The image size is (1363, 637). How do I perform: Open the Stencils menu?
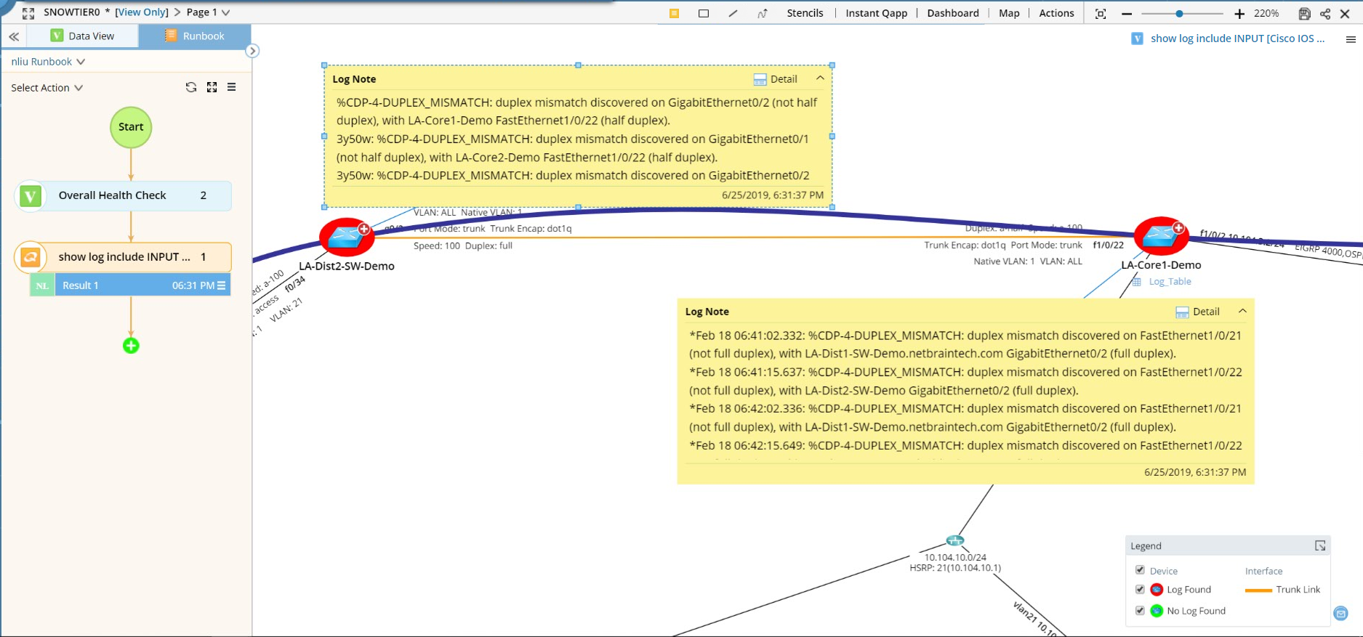805,13
